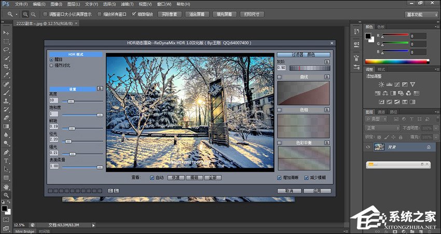Pick the Crop tool
The width and height of the screenshot is (441, 234).
click(x=6, y=66)
